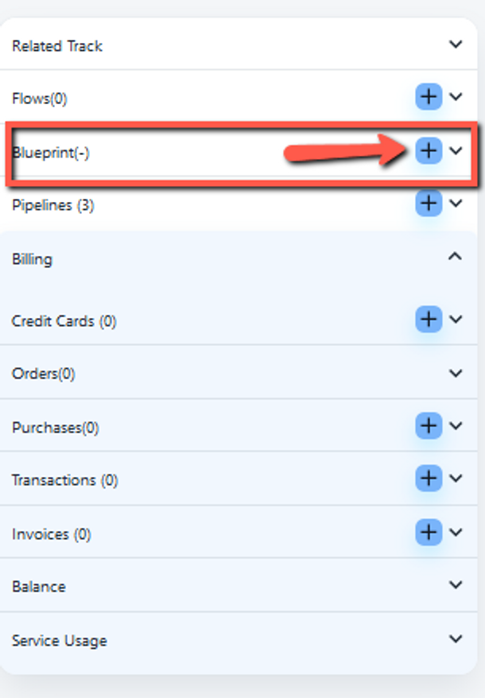This screenshot has height=698, width=485.
Task: Click the Pipelines (3) label
Action: tap(52, 205)
